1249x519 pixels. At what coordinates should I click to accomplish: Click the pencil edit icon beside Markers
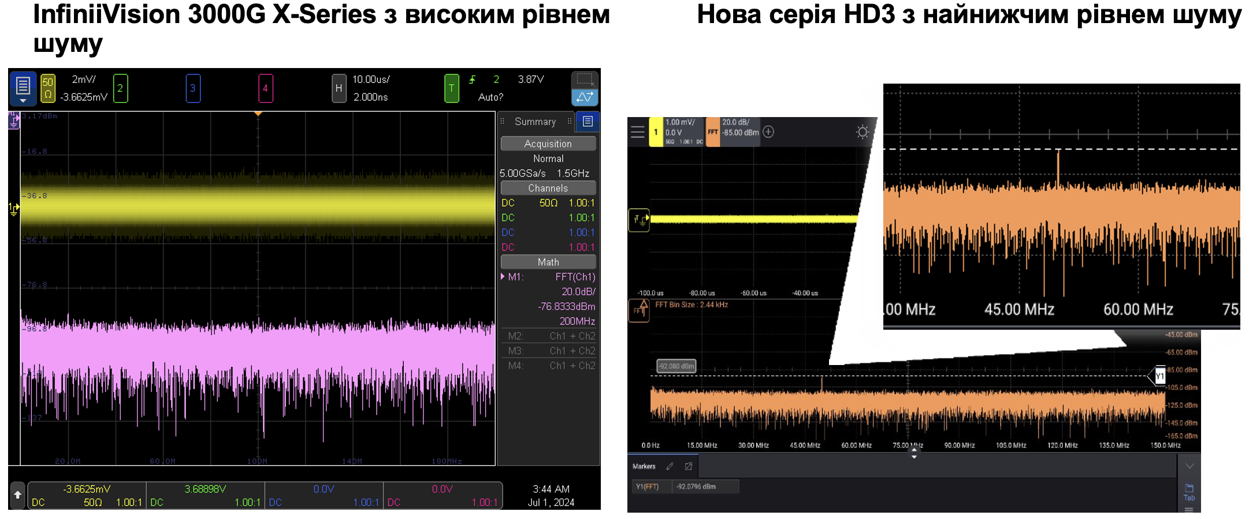click(670, 466)
